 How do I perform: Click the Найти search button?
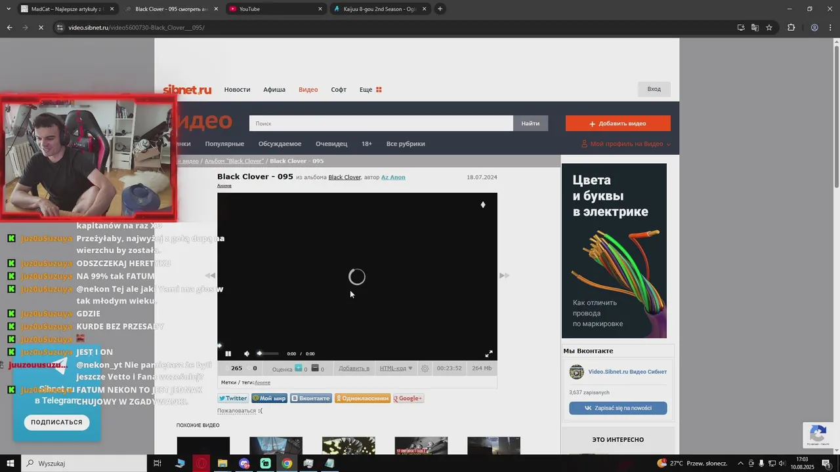point(530,123)
